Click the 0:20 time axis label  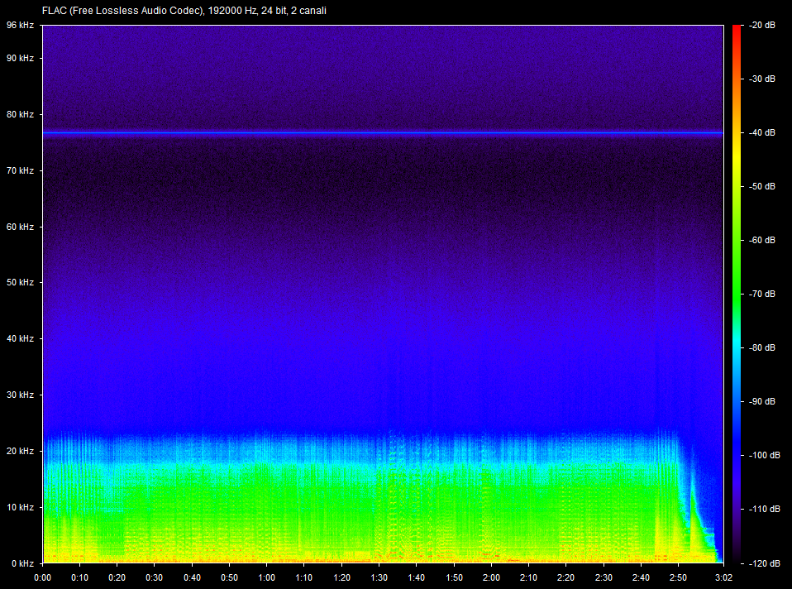(x=117, y=577)
